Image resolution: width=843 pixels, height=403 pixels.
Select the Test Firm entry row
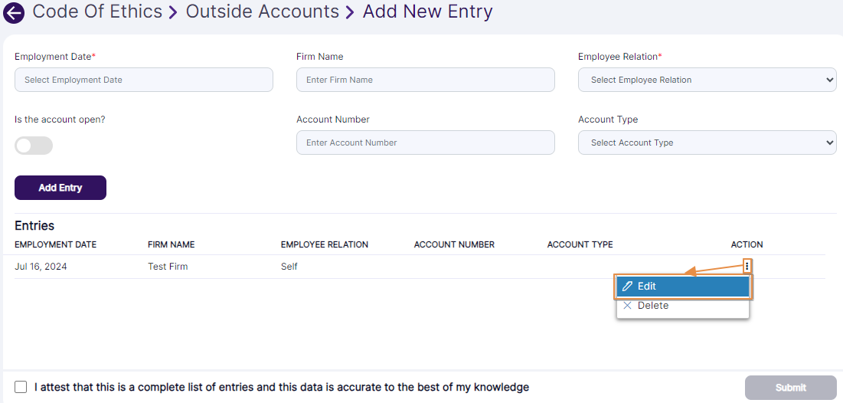pos(168,267)
